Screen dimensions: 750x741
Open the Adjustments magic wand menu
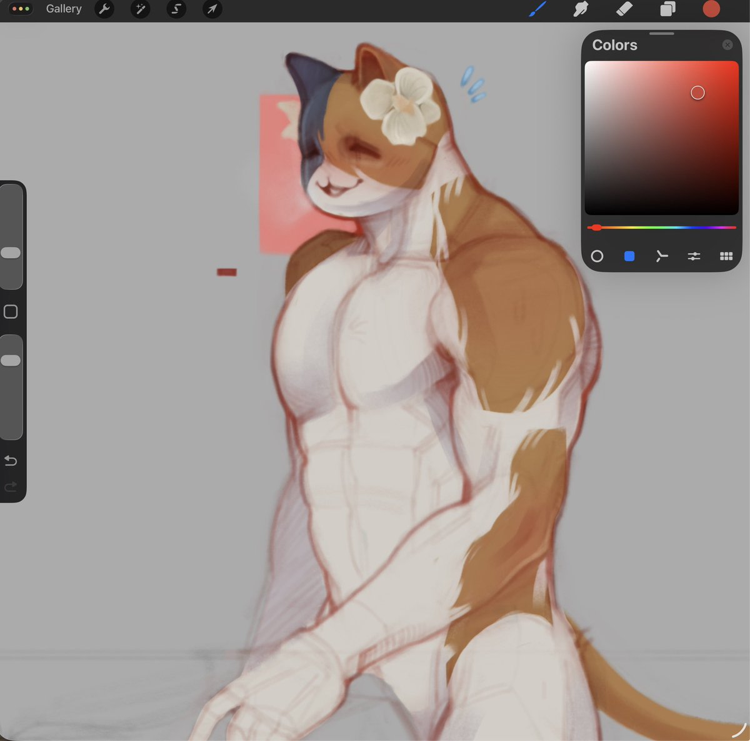[x=140, y=9]
